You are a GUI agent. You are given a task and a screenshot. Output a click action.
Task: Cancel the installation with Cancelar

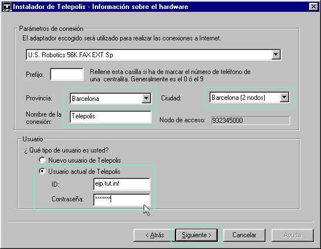pos(244,235)
